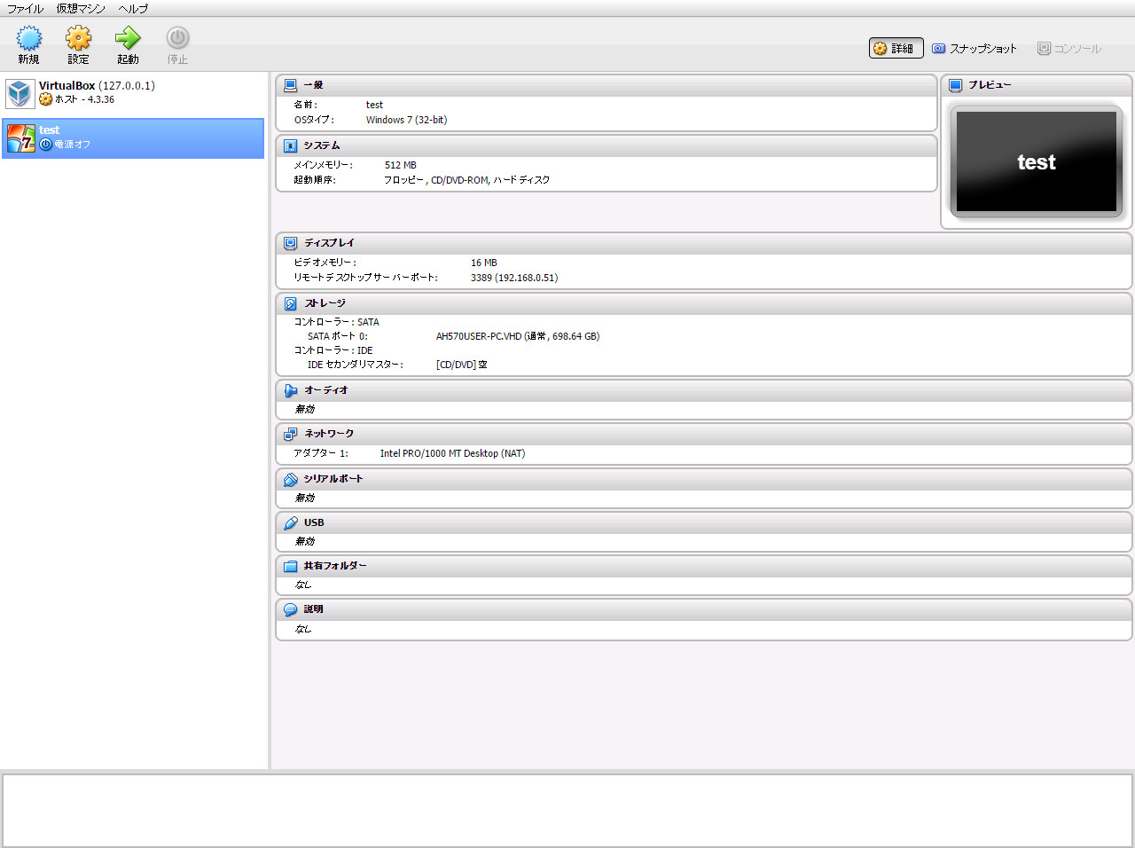Click the main memory value "512 MB"
The height and width of the screenshot is (848, 1135).
coord(401,165)
